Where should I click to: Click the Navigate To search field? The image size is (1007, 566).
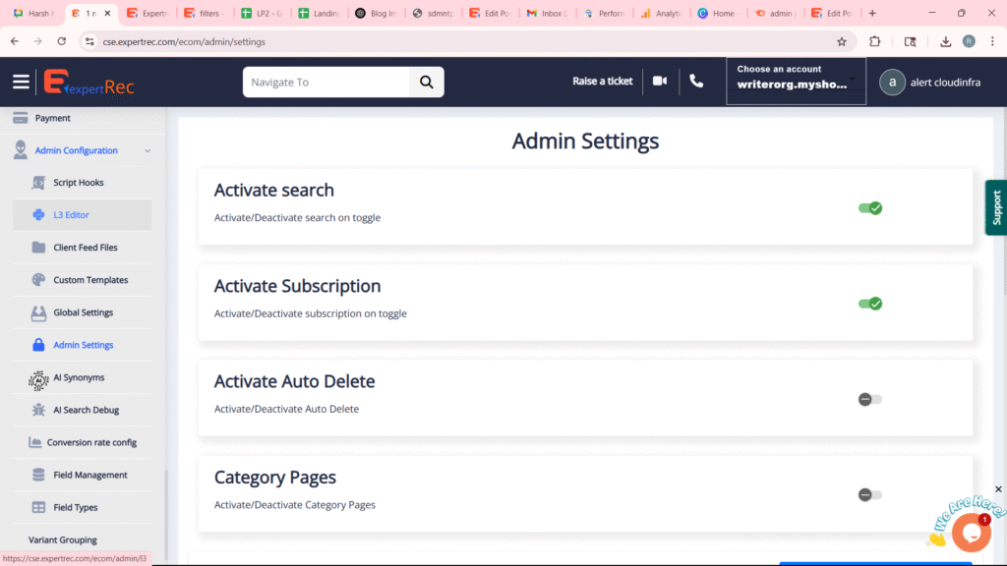(326, 83)
